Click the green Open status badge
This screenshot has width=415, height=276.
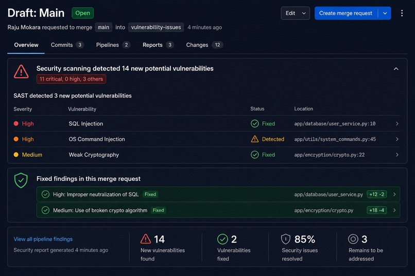point(82,13)
